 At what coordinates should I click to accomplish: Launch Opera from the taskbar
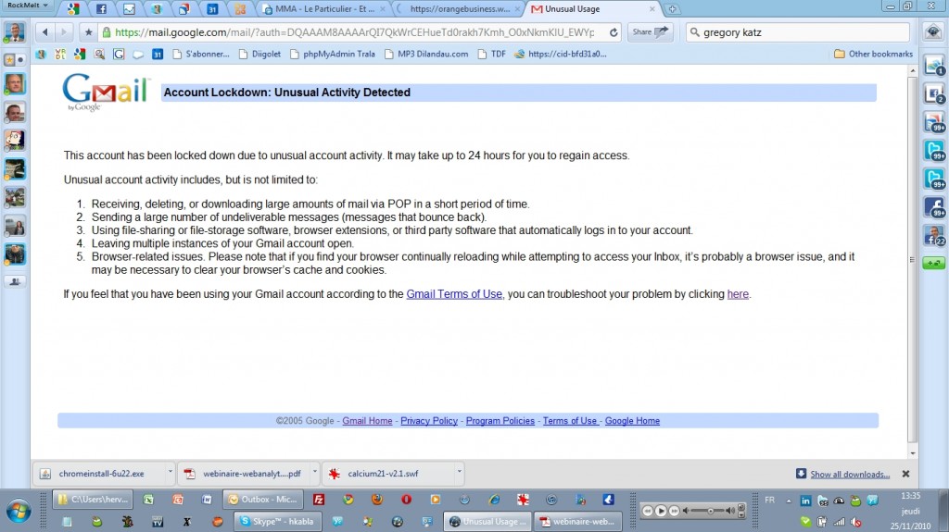coord(406,500)
